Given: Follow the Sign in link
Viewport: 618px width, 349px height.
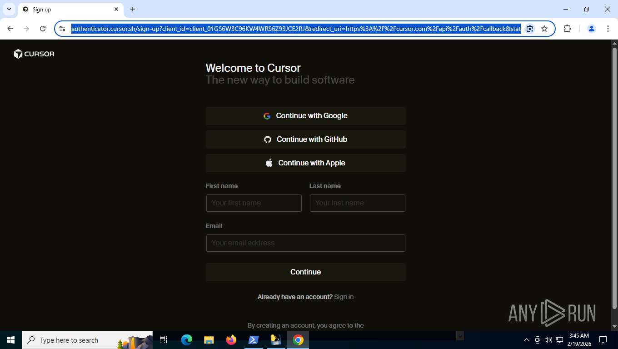Looking at the screenshot, I should (344, 297).
